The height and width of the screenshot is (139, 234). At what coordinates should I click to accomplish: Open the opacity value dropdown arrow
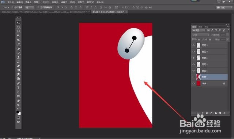click(x=227, y=35)
